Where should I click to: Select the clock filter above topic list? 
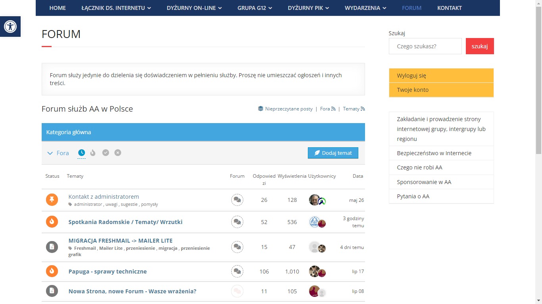pos(81,152)
